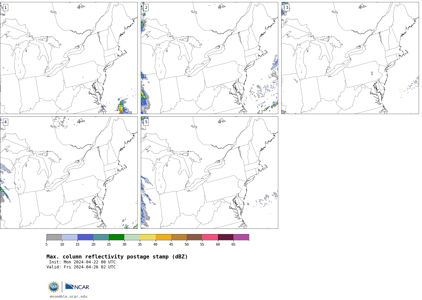This screenshot has height=300, width=422.
Task: Open ensemble member 5 map thumbnail
Action: point(209,172)
